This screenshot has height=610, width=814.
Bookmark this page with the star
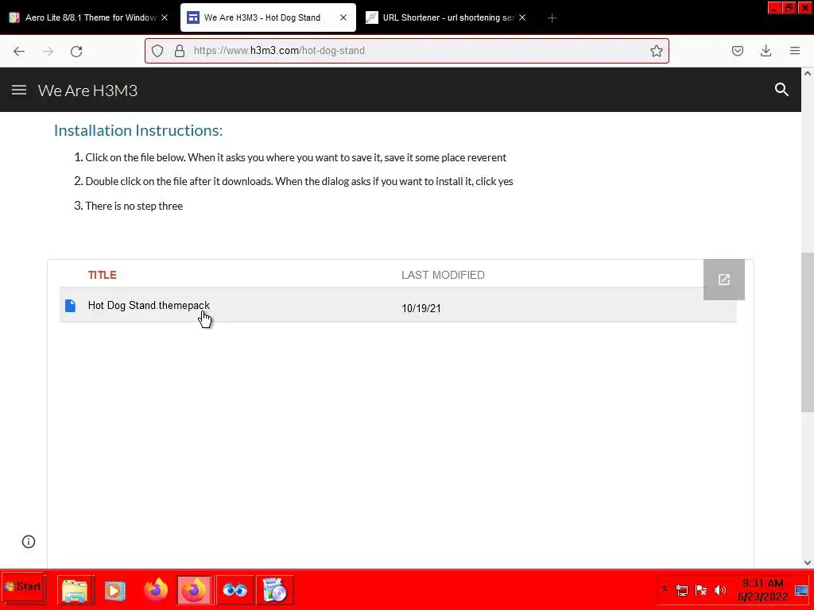pos(656,51)
